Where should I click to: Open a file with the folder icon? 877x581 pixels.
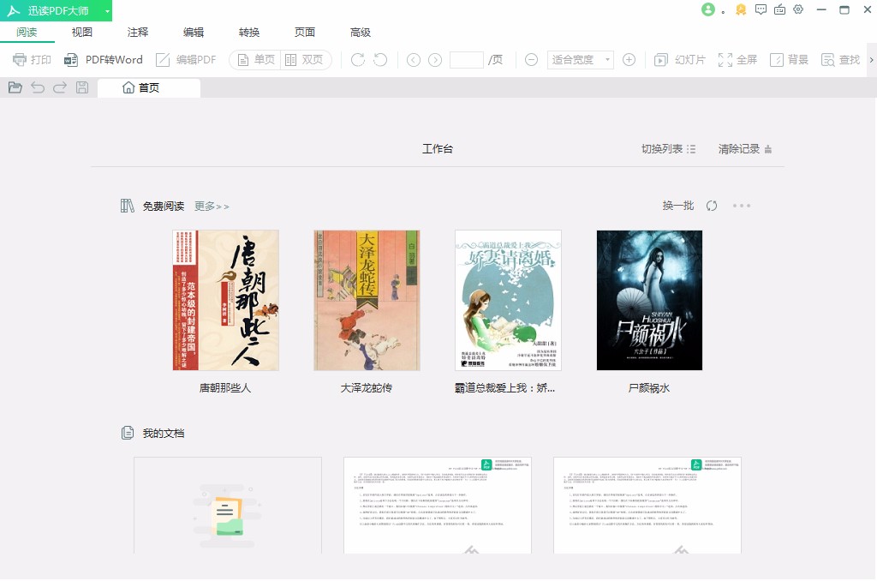click(x=15, y=87)
